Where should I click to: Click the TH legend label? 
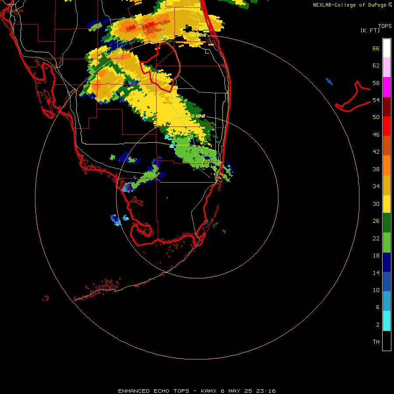pyautogui.click(x=376, y=341)
